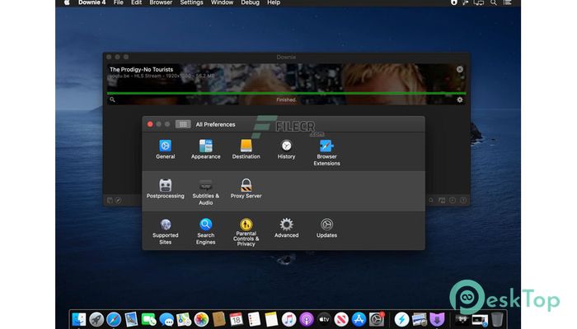Open the Settings menu
This screenshot has height=329, width=577.
coord(192,2)
